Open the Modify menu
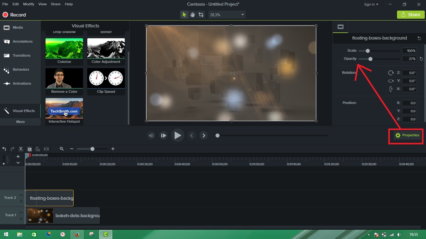 pos(29,4)
